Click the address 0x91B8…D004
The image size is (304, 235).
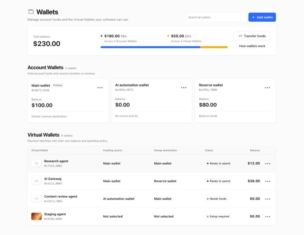point(53,219)
